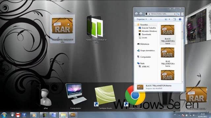Screen dimensions: 211x118
Task: Click the PT language indicator
Action: pos(175,115)
